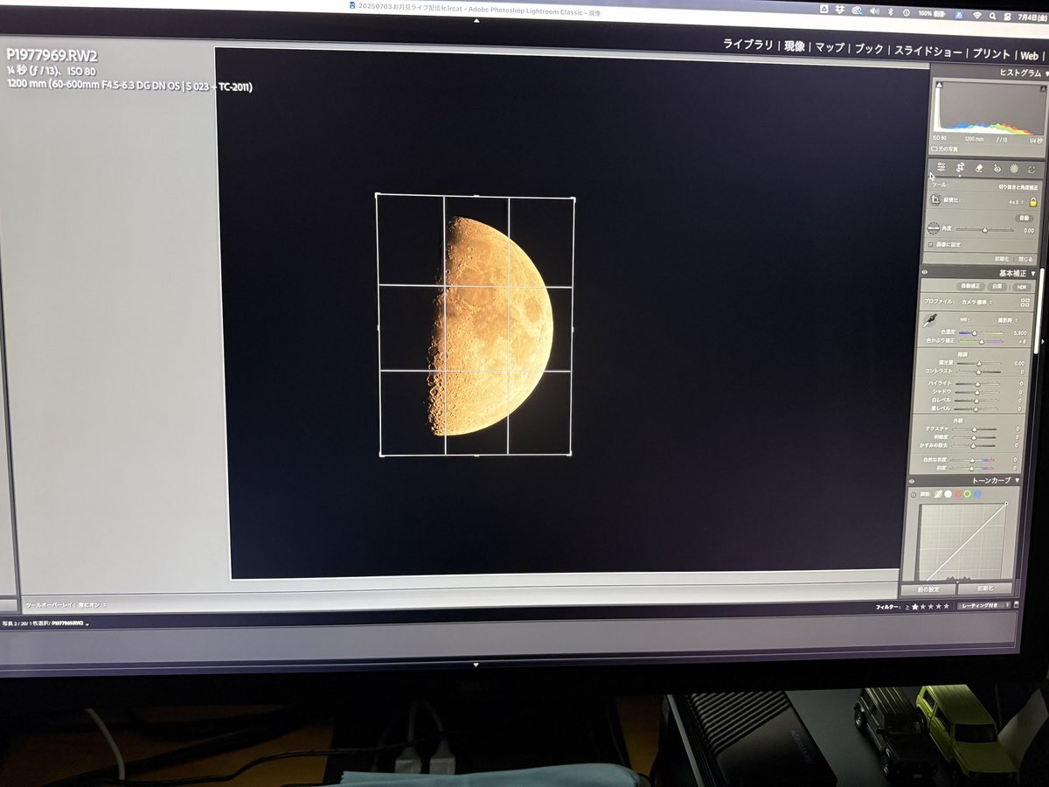The image size is (1049, 787).
Task: Click the straighten angle tool icon
Action: 934,229
